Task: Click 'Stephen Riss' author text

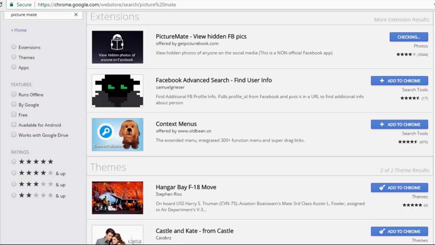Action: [169, 194]
